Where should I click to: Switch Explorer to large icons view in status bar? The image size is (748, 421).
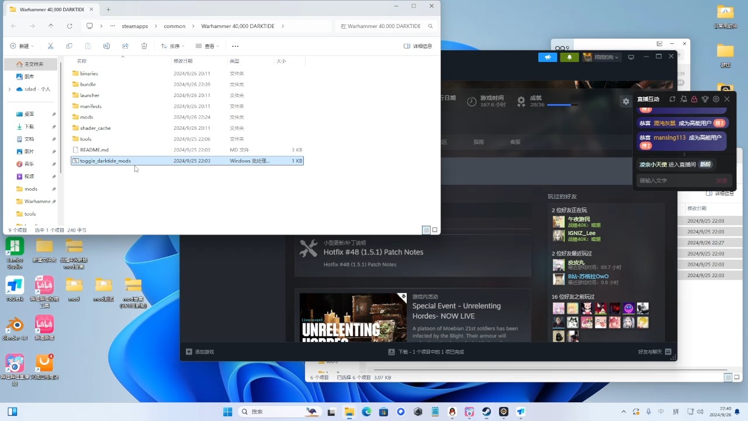coord(435,230)
